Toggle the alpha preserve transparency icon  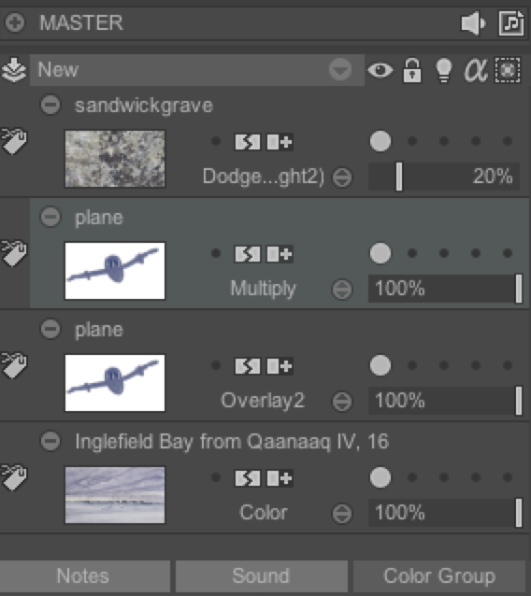tap(476, 70)
